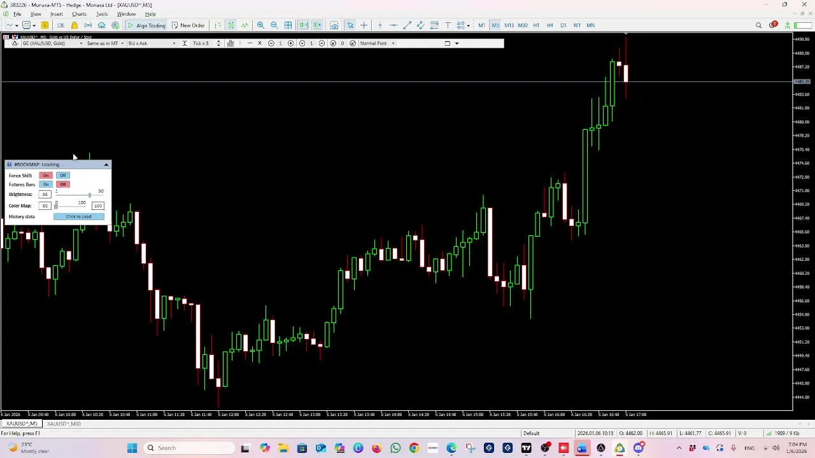Click the 'Click to Load' history data button

pyautogui.click(x=78, y=217)
